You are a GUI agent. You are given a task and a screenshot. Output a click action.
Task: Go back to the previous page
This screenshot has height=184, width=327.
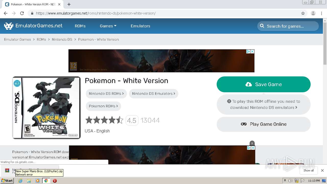point(6,13)
